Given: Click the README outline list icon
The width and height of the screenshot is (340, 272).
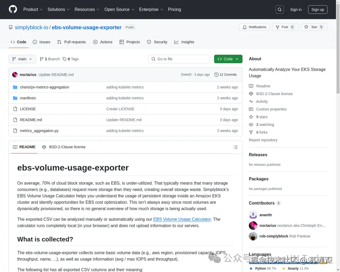Looking at the screenshot, I should click(235, 147).
